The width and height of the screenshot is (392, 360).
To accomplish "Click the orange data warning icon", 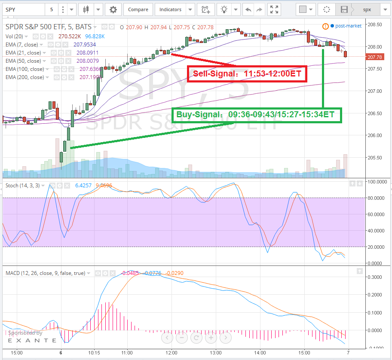I will click(325, 26).
